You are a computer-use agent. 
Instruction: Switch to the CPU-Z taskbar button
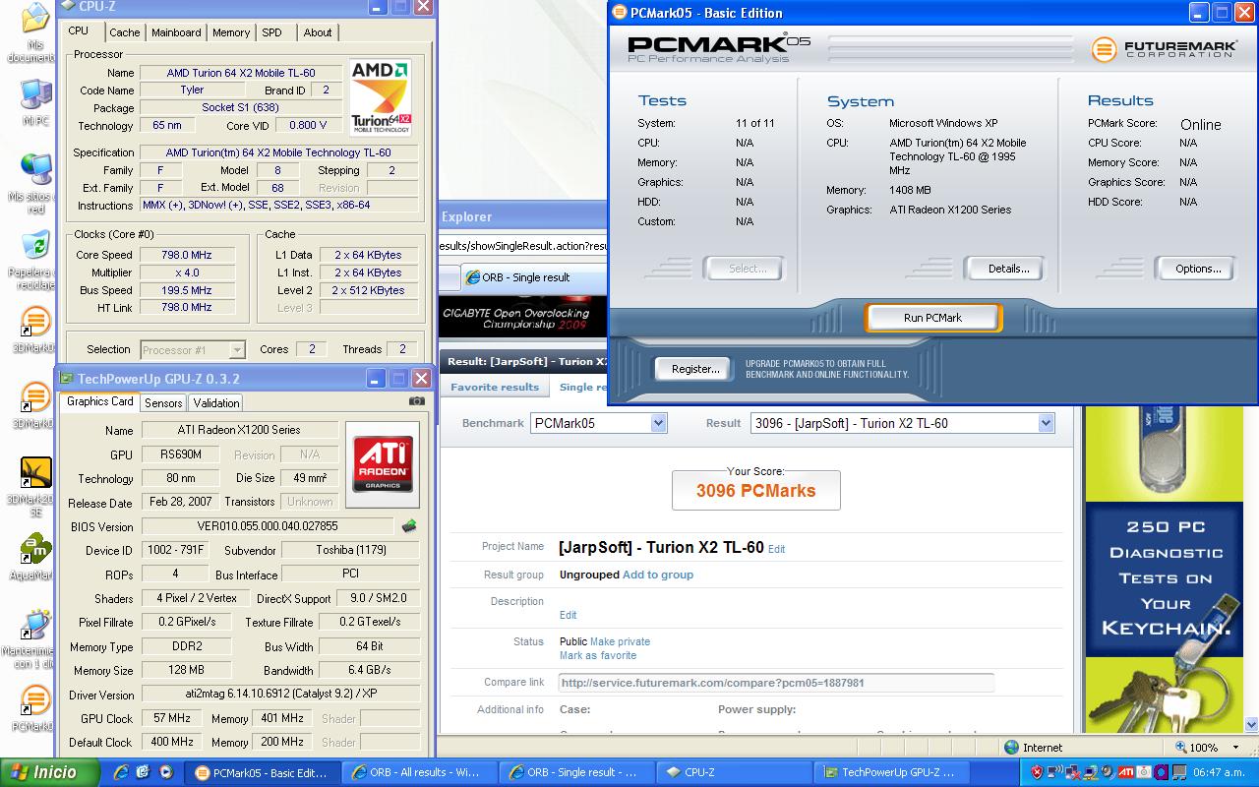click(x=732, y=772)
